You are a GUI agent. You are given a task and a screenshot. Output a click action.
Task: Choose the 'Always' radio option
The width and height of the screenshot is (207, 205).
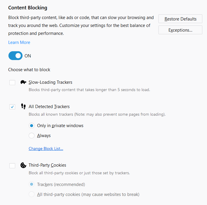(32, 136)
